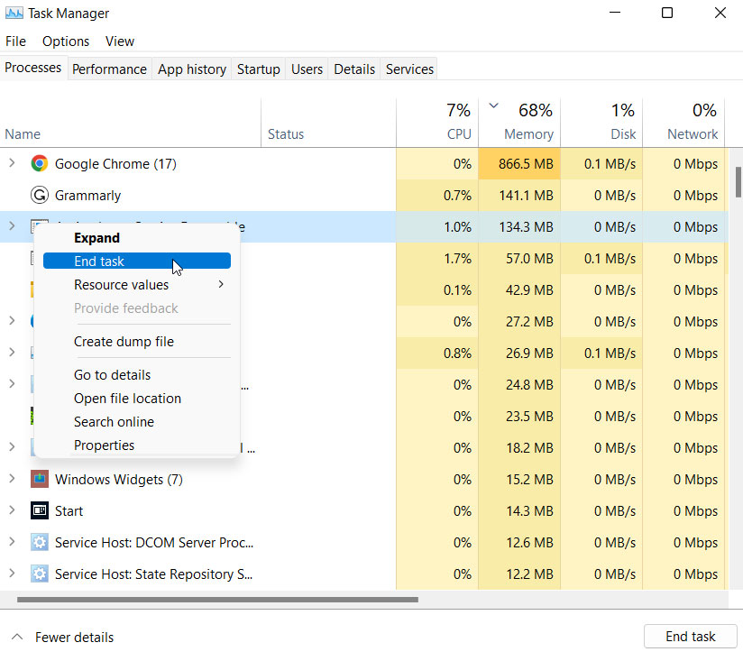Image resolution: width=743 pixels, height=661 pixels.
Task: Collapse view with Fewer details chevron
Action: 17,637
